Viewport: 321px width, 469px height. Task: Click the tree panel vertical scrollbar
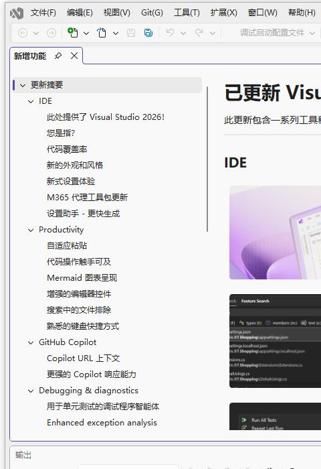pos(207,159)
